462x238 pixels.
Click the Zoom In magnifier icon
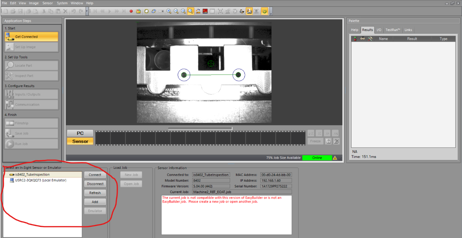(x=169, y=11)
